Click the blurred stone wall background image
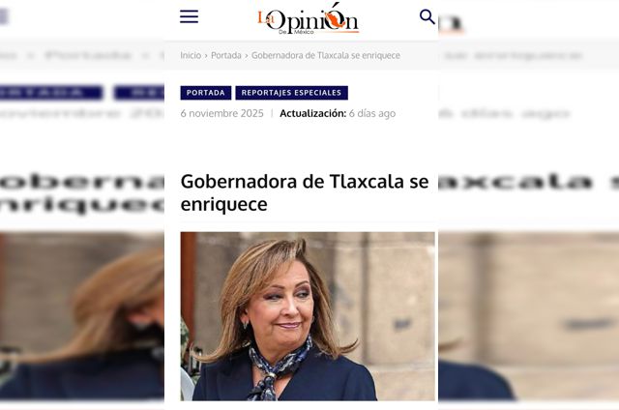This screenshot has width=619, height=410. 529,316
